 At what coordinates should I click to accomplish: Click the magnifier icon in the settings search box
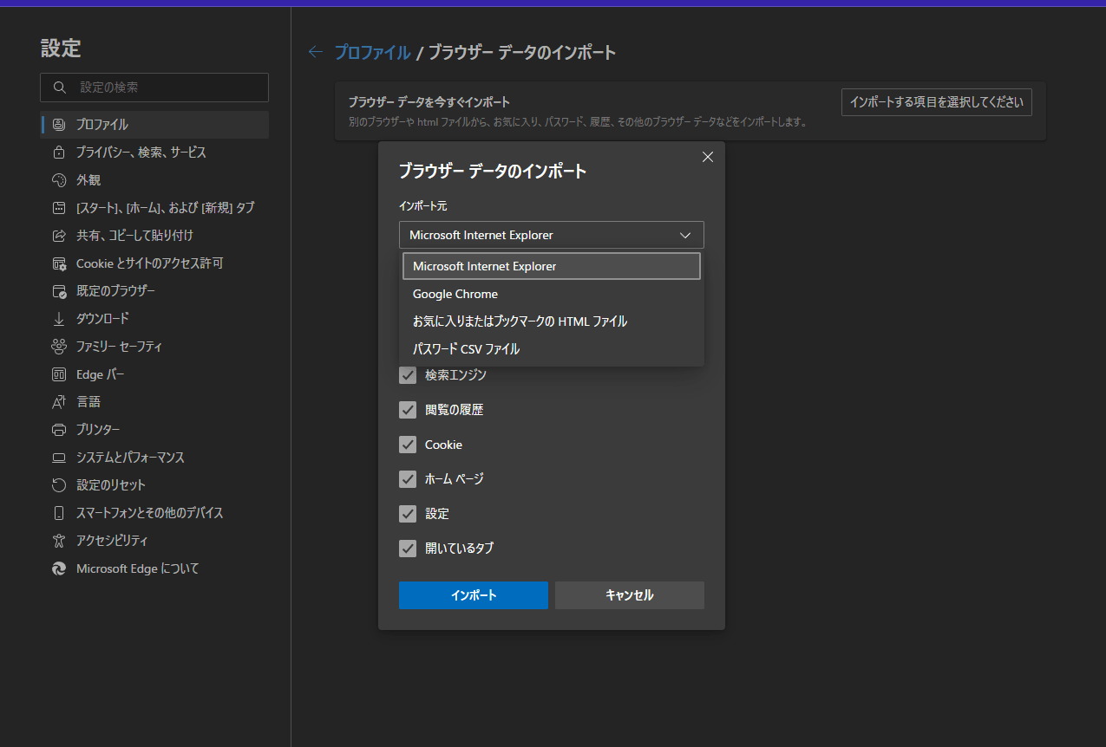click(60, 88)
